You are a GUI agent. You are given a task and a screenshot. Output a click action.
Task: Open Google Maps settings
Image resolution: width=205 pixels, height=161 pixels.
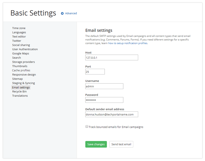point(20,53)
